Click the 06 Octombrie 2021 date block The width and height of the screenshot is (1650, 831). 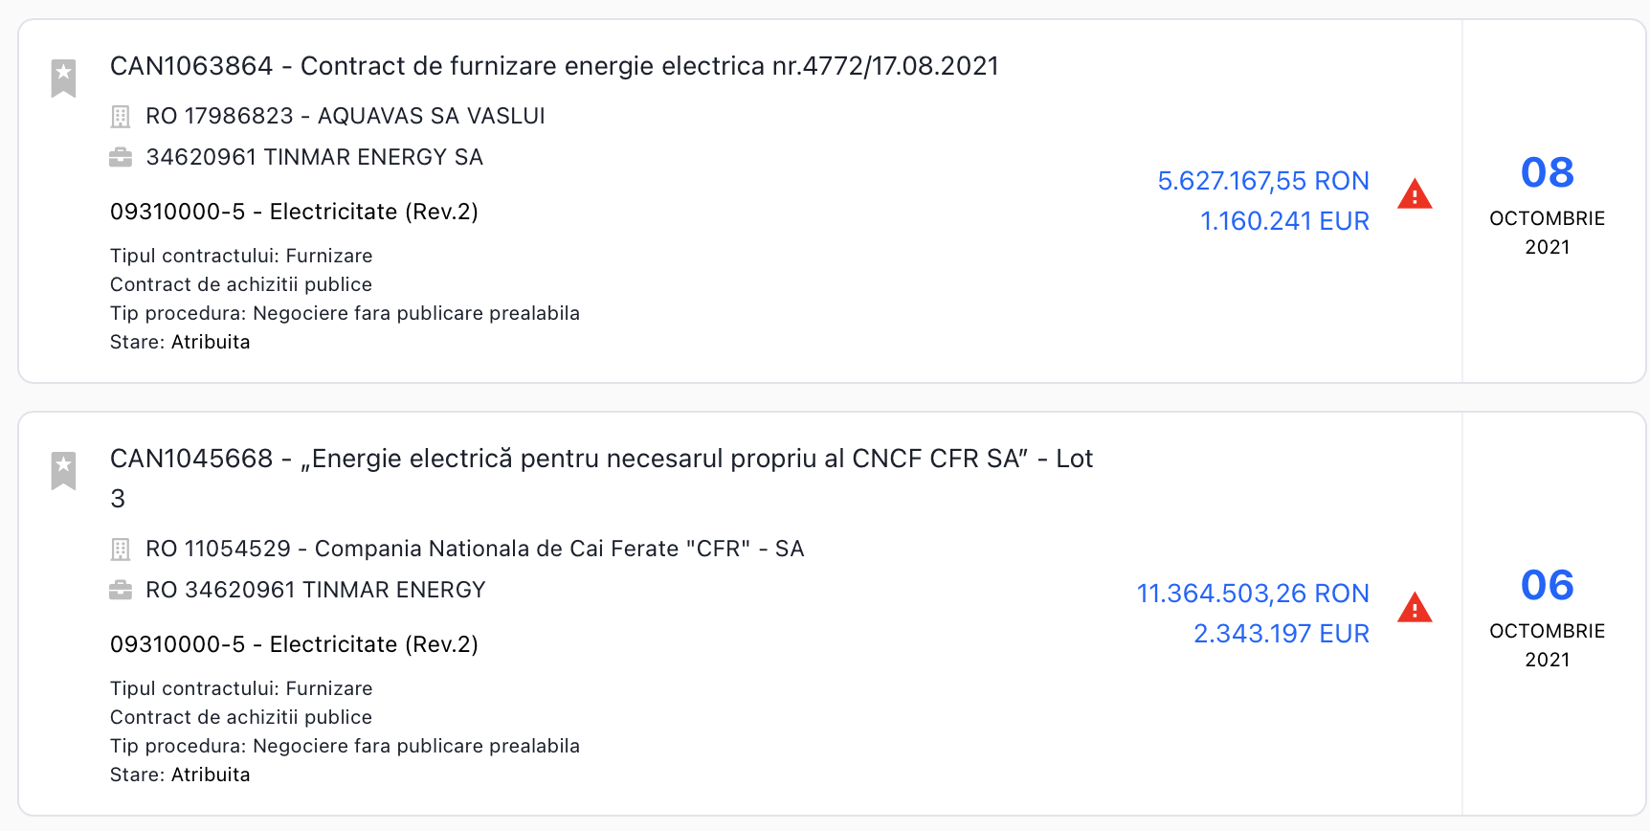1547,616
